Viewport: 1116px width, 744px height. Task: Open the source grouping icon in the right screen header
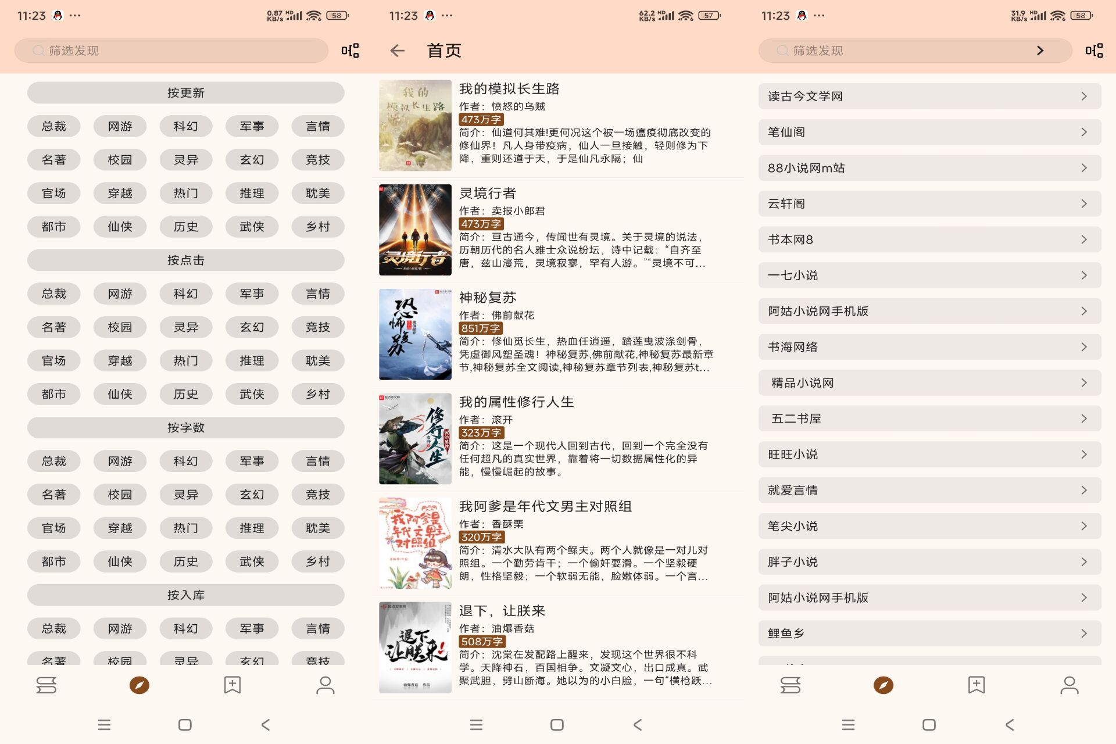point(1094,51)
